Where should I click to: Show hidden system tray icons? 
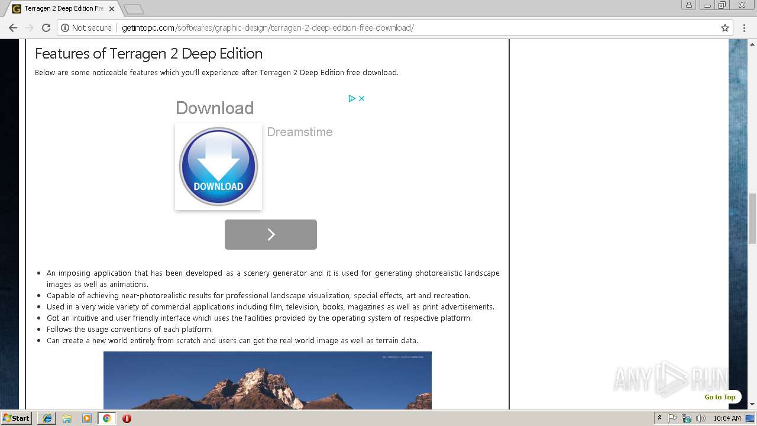point(659,418)
